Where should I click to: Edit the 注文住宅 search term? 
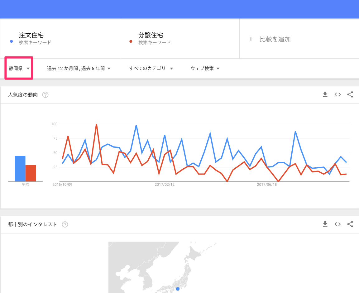(31, 36)
